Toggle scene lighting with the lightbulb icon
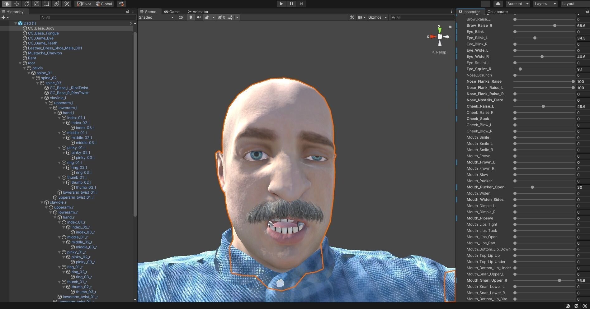The height and width of the screenshot is (309, 590). pos(191,17)
